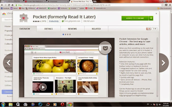
Task: Click the browser forward arrow
Action: (5, 5)
